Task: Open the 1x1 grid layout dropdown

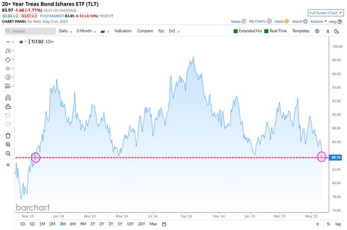Action: [x=174, y=31]
